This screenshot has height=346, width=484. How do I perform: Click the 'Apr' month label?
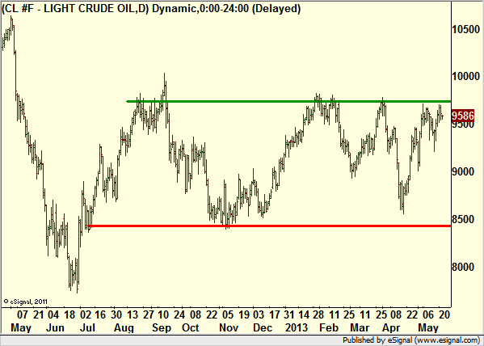point(391,328)
